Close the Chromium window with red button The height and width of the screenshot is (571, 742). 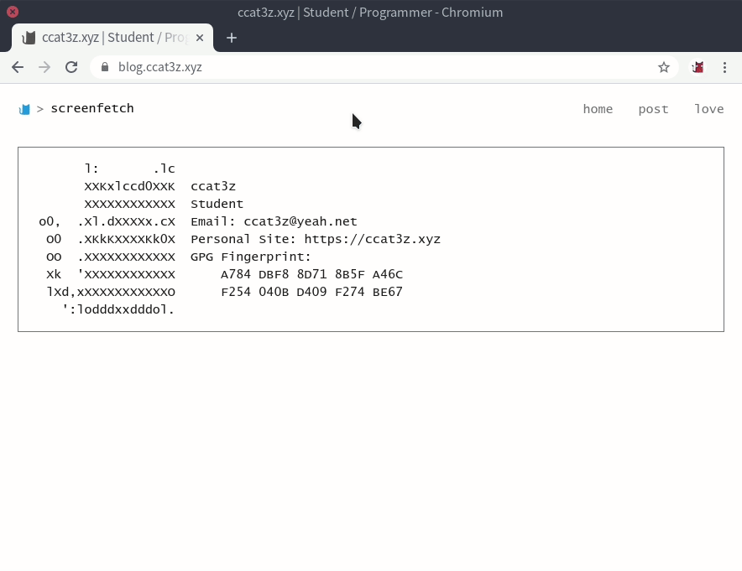[x=13, y=12]
